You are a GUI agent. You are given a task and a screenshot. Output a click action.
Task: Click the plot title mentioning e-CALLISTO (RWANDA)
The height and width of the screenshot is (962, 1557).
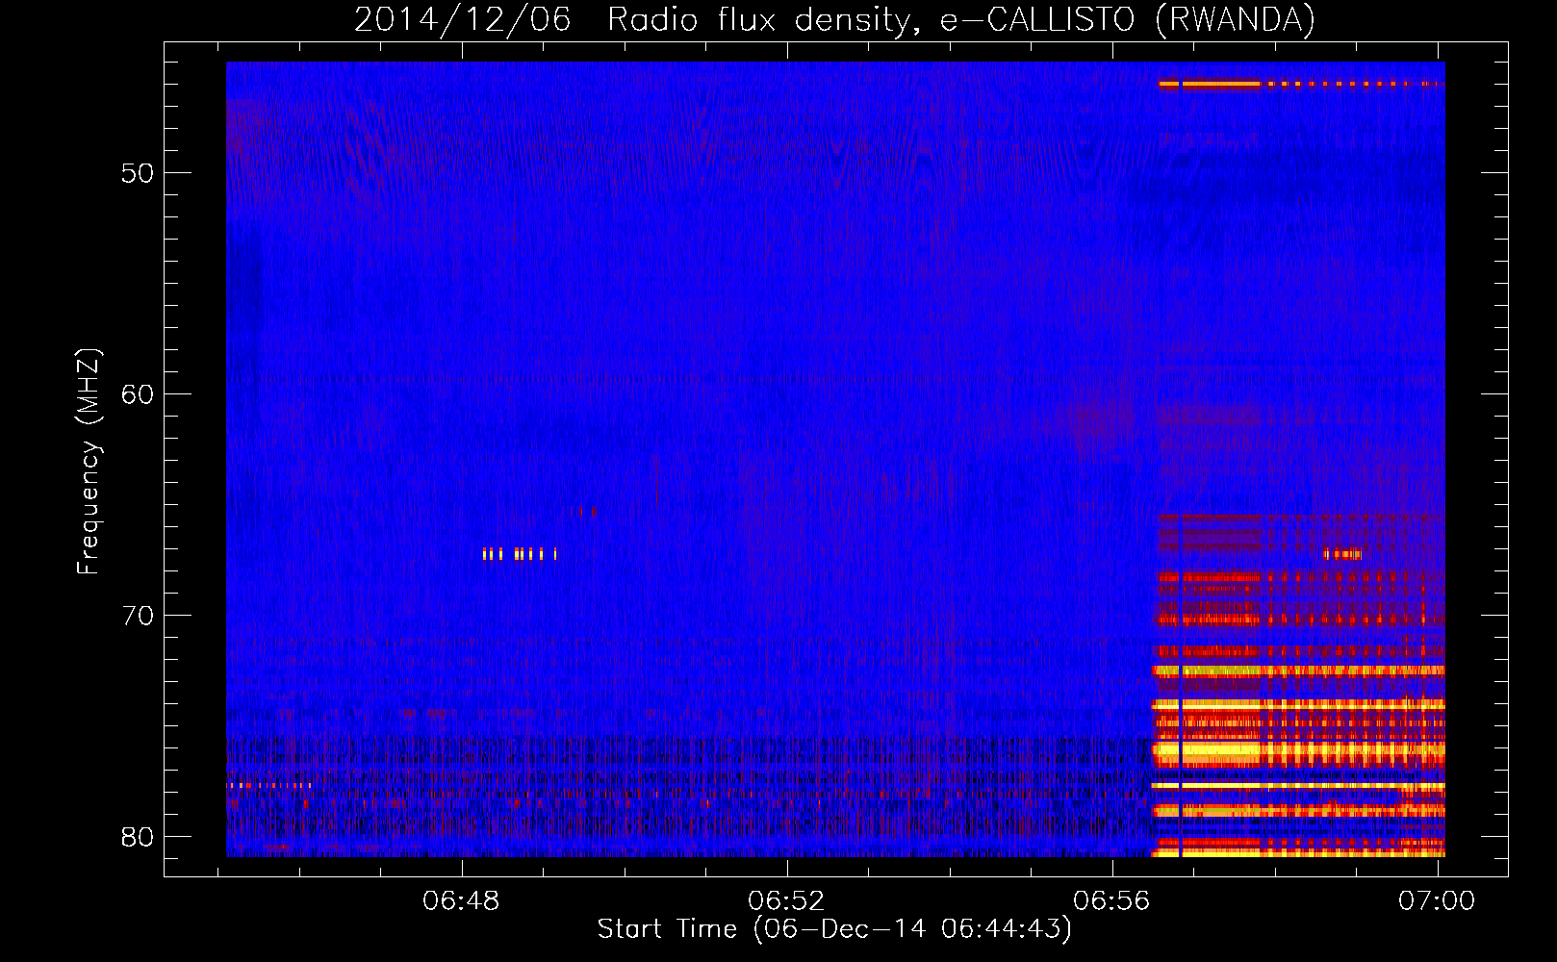[x=834, y=19]
